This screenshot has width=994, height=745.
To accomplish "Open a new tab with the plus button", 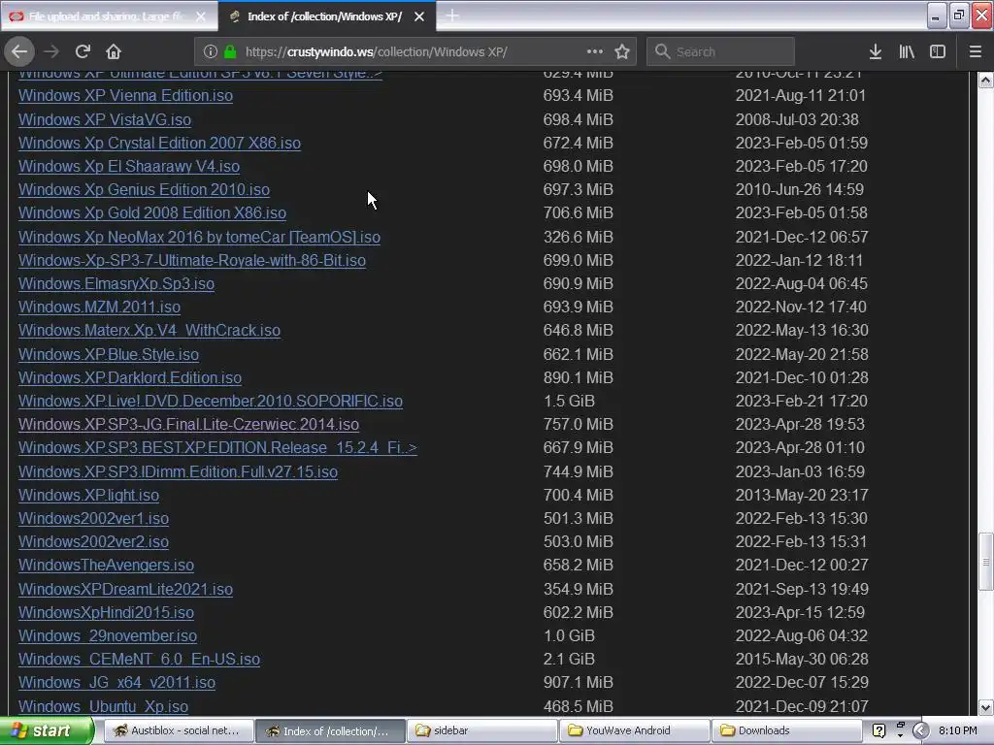I will 452,16.
